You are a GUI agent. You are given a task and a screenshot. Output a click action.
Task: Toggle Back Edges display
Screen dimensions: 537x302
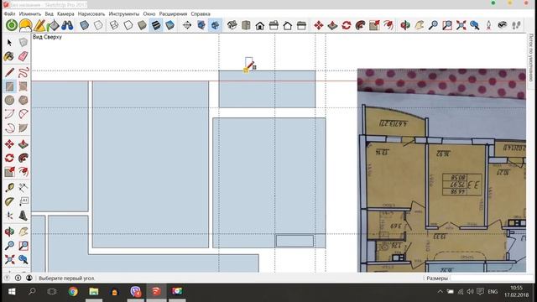(98, 25)
